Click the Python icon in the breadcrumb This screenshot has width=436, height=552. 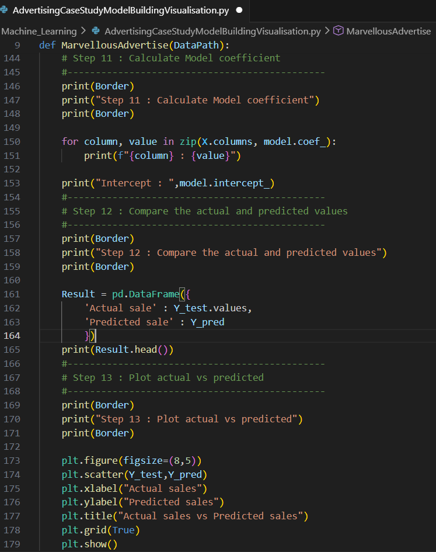coord(96,31)
